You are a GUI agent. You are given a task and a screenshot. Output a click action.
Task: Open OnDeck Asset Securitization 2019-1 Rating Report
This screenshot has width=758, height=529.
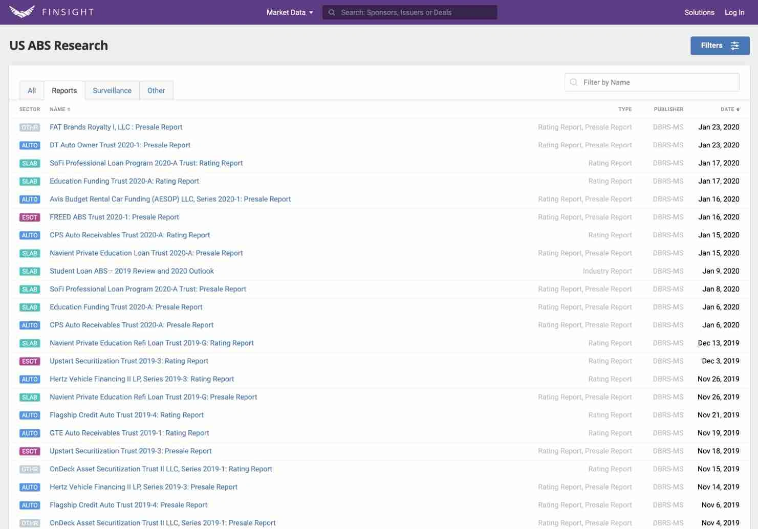pyautogui.click(x=161, y=469)
